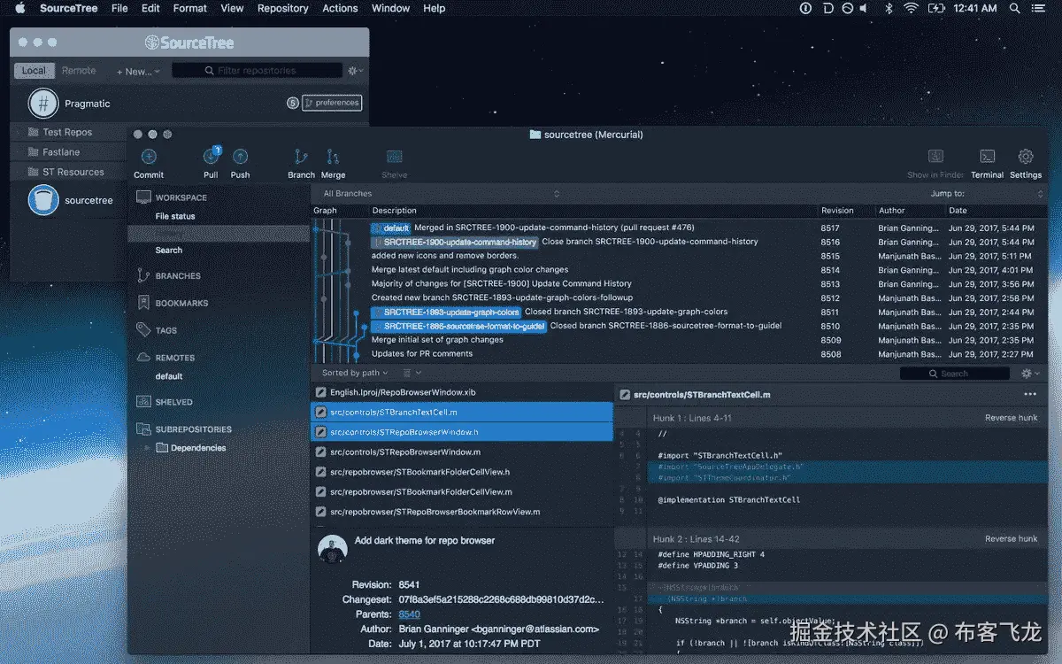Screen dimensions: 1062x664
Task: Click Reverse hunk for Hunk 2
Action: point(1012,538)
